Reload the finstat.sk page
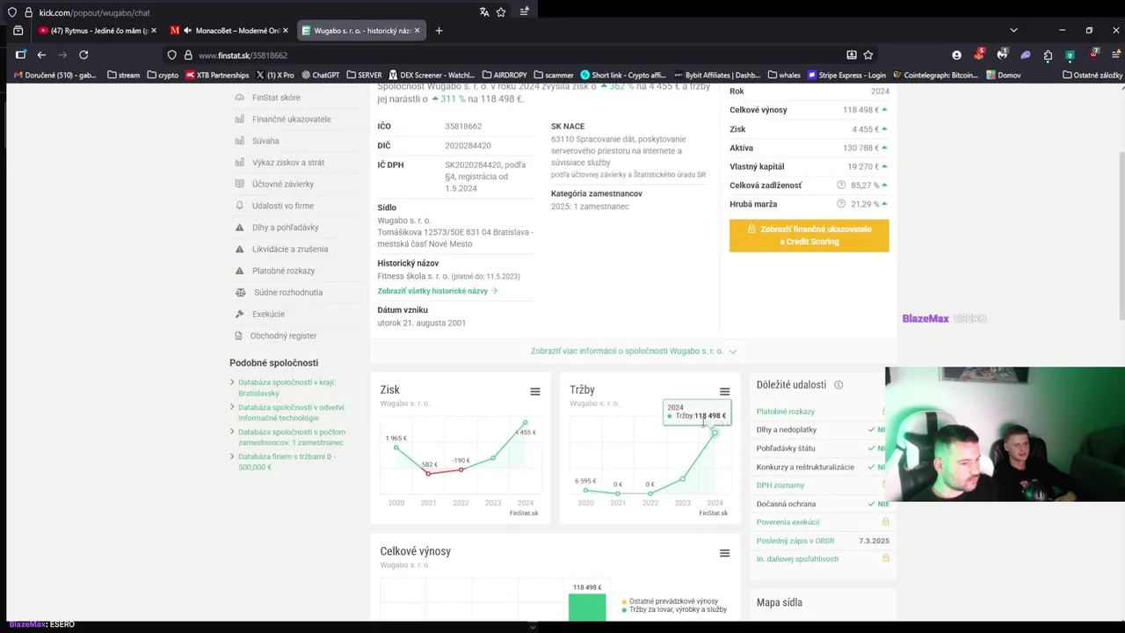 point(83,55)
